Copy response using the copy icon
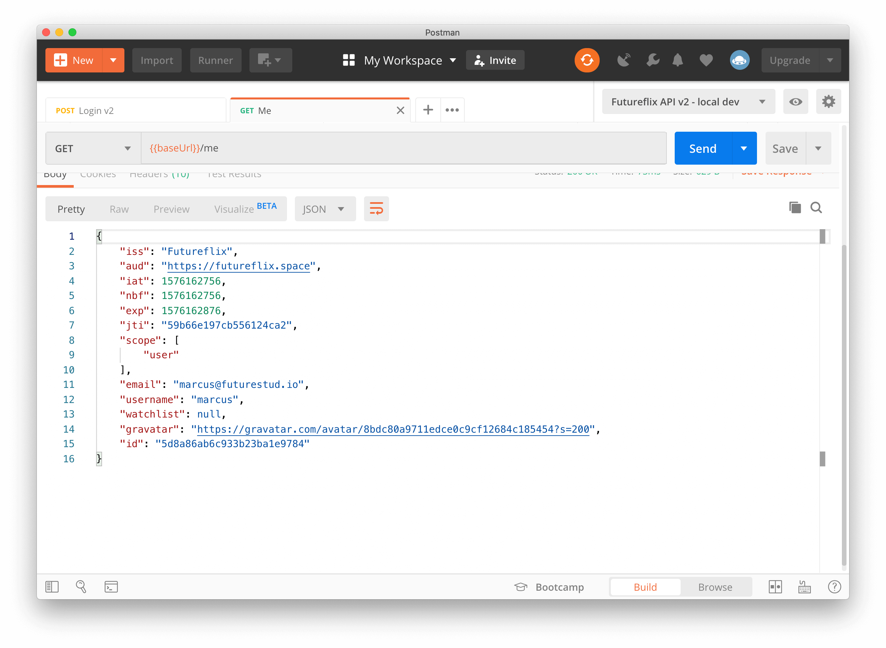The width and height of the screenshot is (886, 648). coord(795,207)
